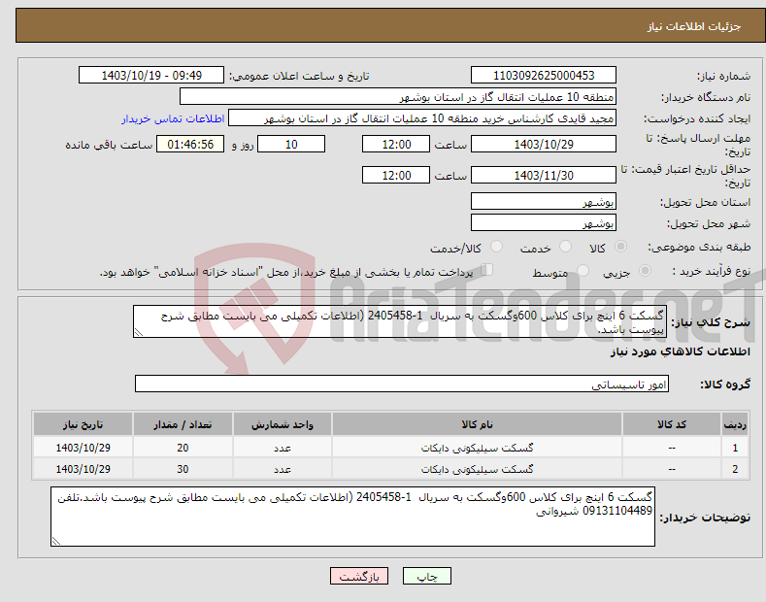Click the توضیحات خریدار notes textarea
Viewport: 766px width, 602px height.
click(352, 517)
